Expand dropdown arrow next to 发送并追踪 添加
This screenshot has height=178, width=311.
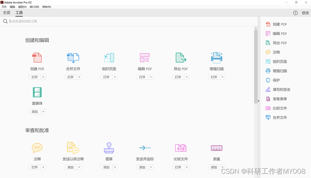click(151, 167)
